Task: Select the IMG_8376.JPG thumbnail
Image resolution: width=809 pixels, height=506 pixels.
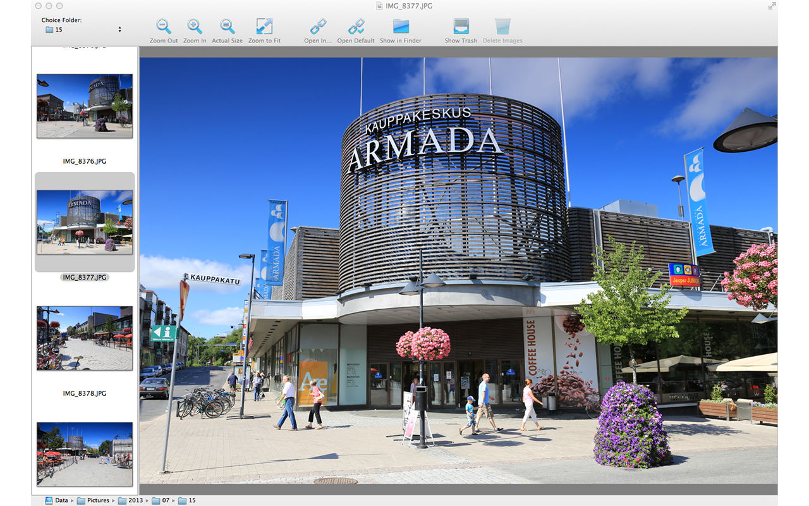Action: point(85,106)
